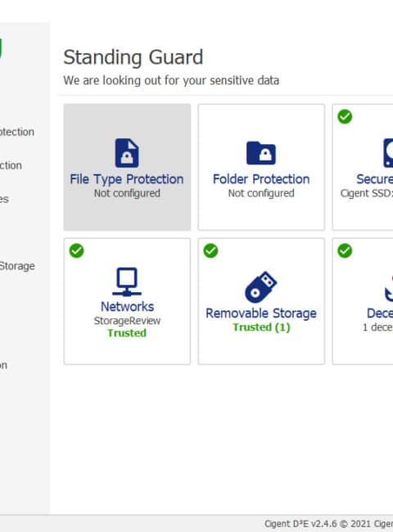This screenshot has height=532, width=393.
Task: Open File Type Protection settings title
Action: (127, 179)
